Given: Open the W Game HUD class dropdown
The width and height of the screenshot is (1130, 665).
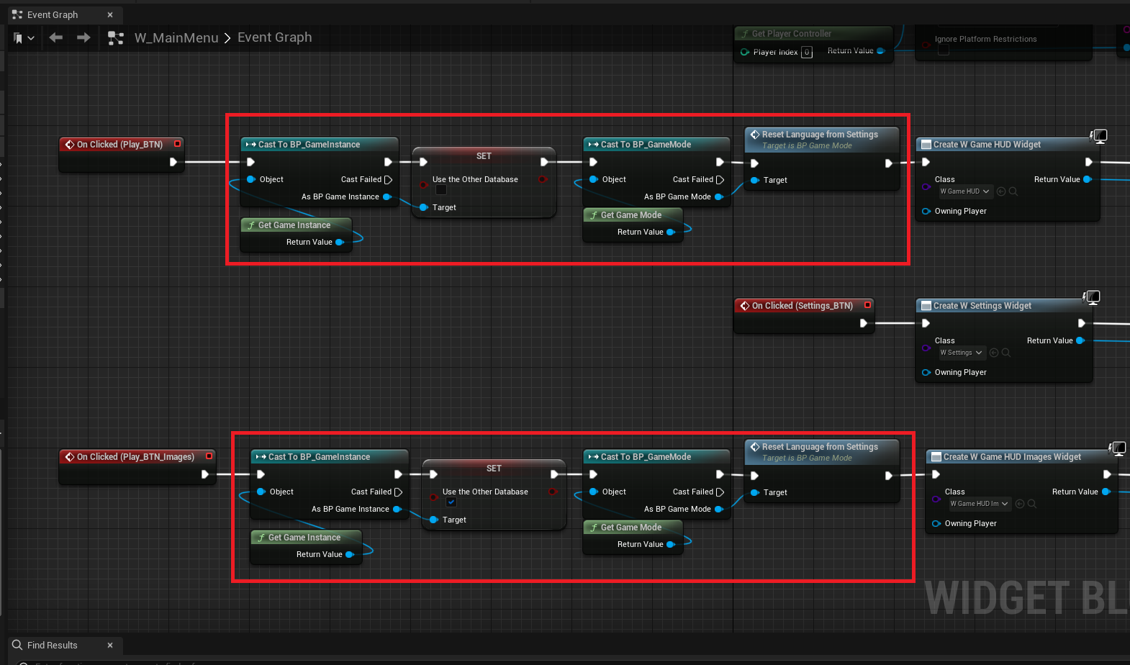Looking at the screenshot, I should 964,191.
